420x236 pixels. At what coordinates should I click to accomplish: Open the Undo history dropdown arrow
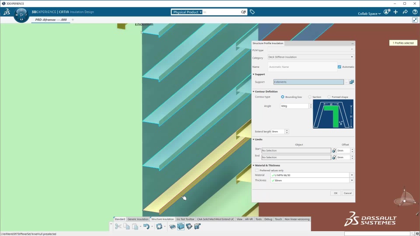click(x=152, y=227)
